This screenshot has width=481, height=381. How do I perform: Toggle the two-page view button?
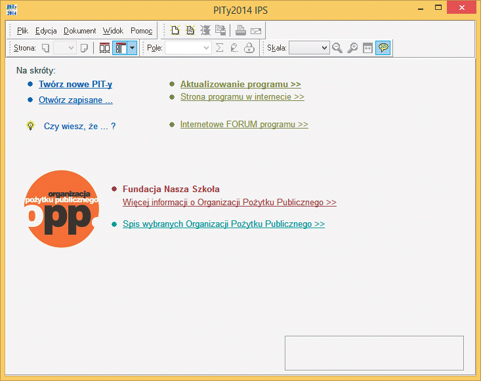(105, 48)
